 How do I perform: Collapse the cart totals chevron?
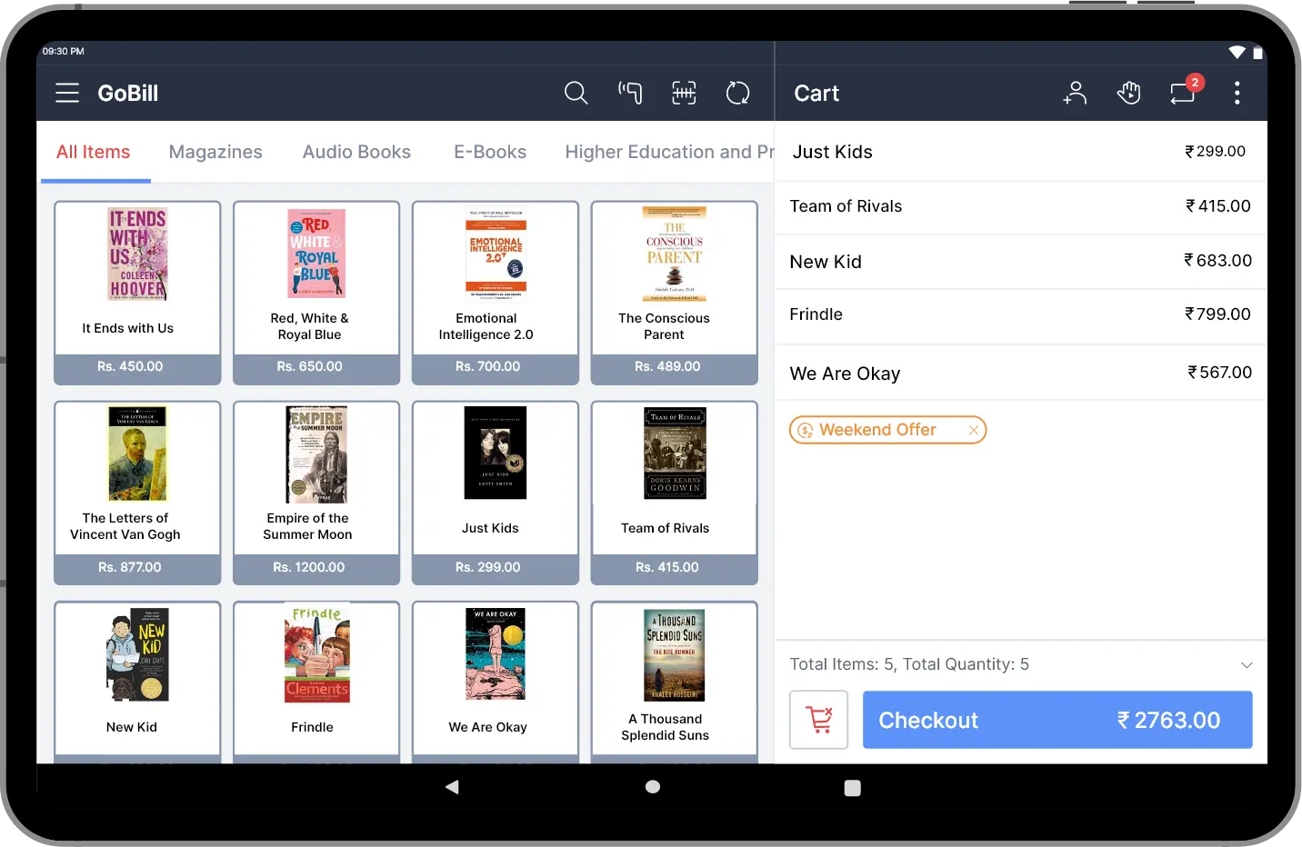[1246, 664]
